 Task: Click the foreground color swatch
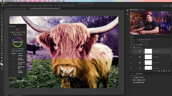pyautogui.click(x=1, y=64)
